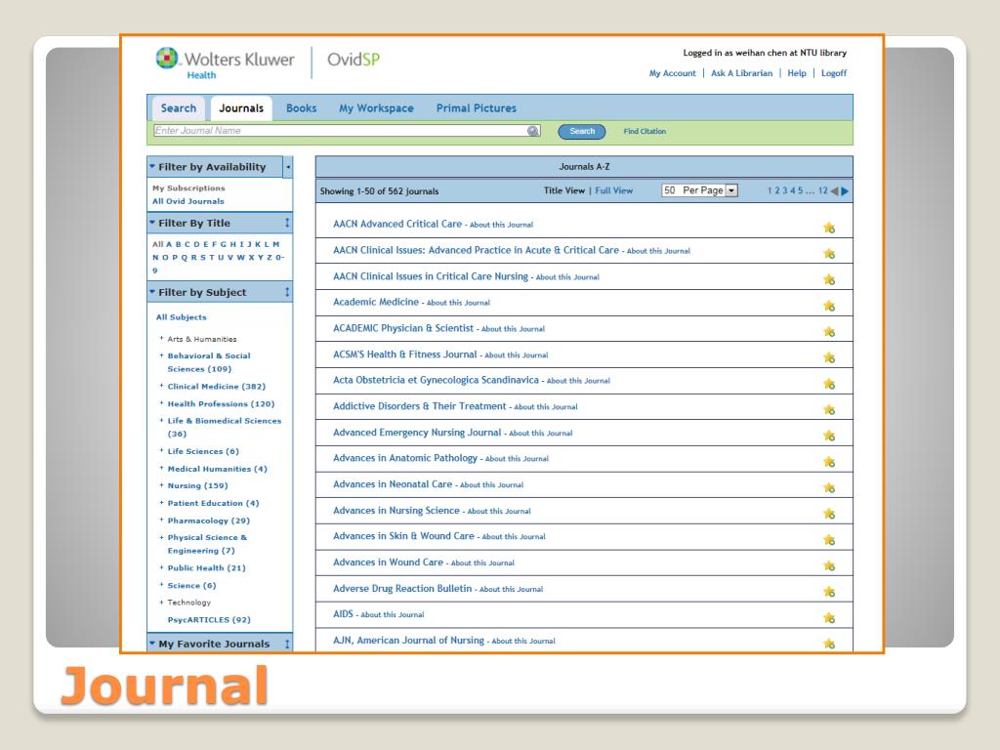Open PsycARTICLES (92) subject
1000x750 pixels.
(209, 619)
